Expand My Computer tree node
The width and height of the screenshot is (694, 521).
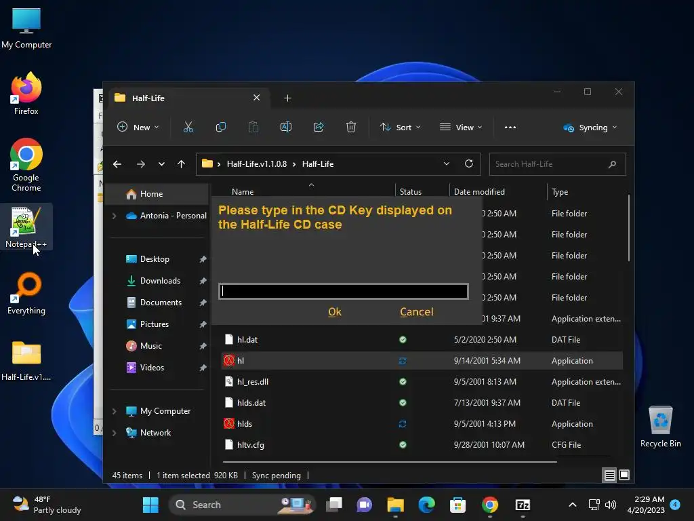click(x=114, y=411)
